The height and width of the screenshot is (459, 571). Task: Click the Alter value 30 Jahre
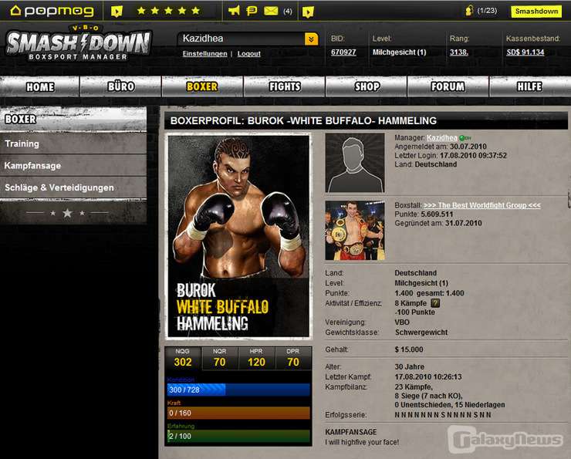tap(409, 366)
